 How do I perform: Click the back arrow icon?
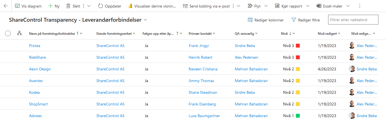tap(6, 6)
